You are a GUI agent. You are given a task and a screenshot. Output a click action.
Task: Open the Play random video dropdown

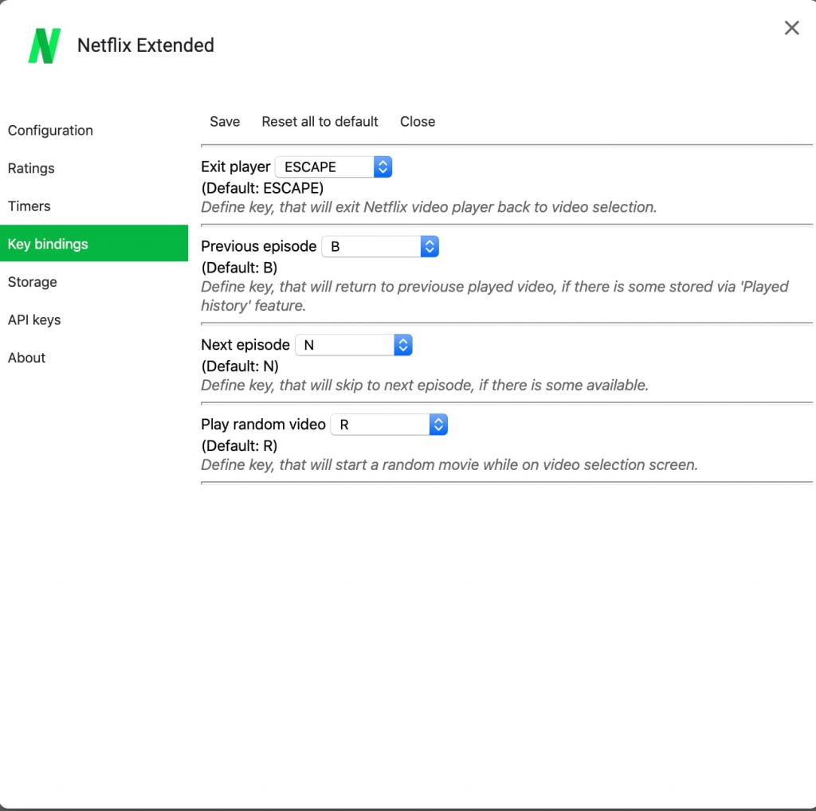pyautogui.click(x=389, y=425)
